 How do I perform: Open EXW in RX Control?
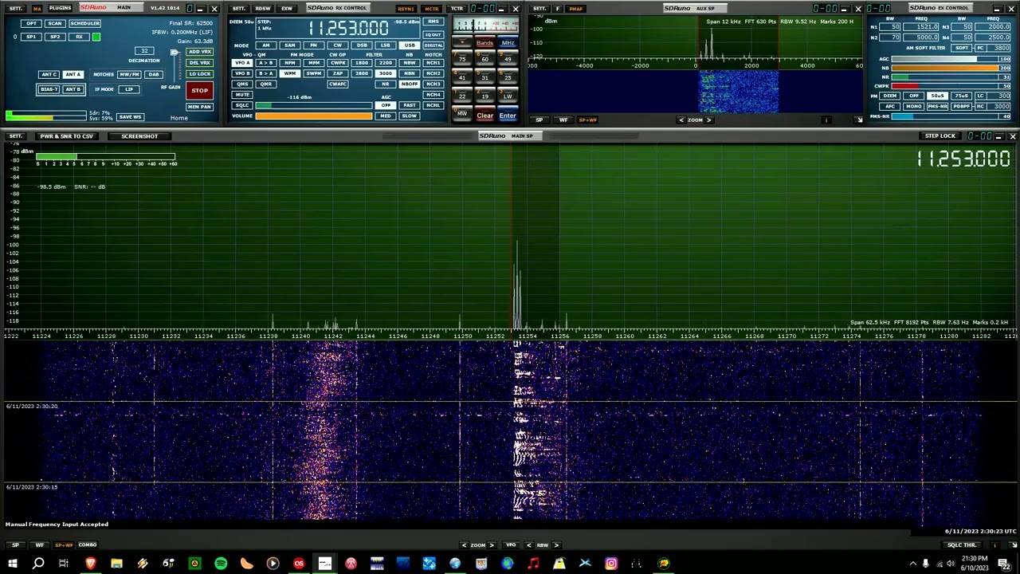tap(286, 8)
